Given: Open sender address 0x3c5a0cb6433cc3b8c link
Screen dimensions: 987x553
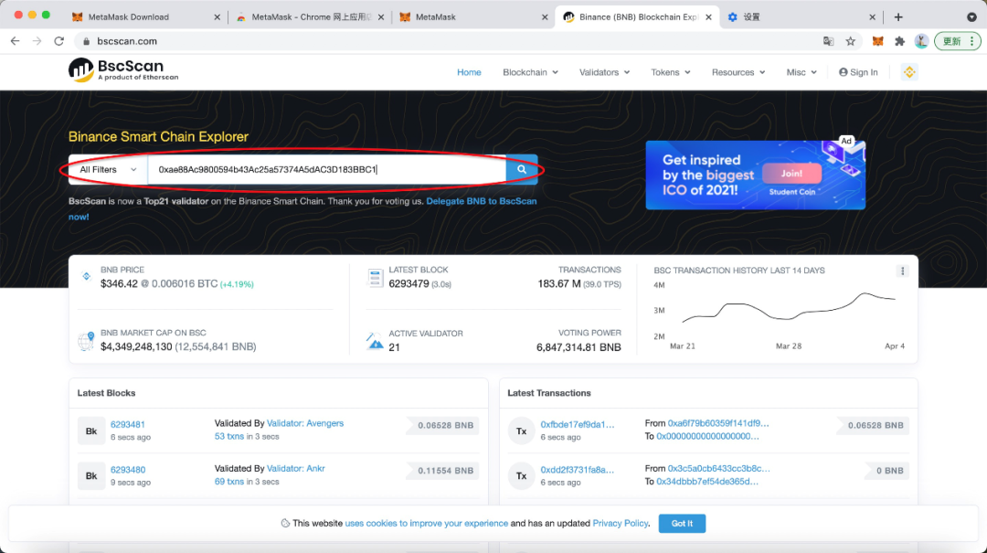Looking at the screenshot, I should (x=719, y=469).
